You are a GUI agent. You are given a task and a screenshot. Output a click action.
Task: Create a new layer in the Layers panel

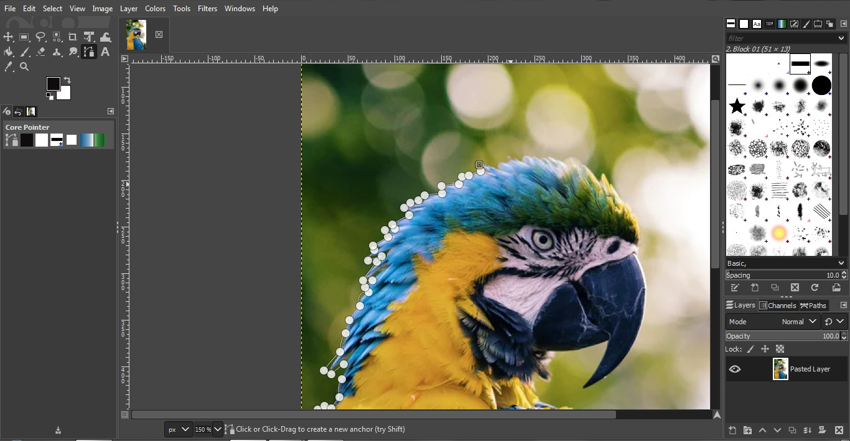[732, 430]
